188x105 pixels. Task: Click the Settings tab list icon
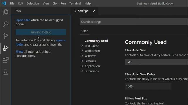[x=75, y=11]
